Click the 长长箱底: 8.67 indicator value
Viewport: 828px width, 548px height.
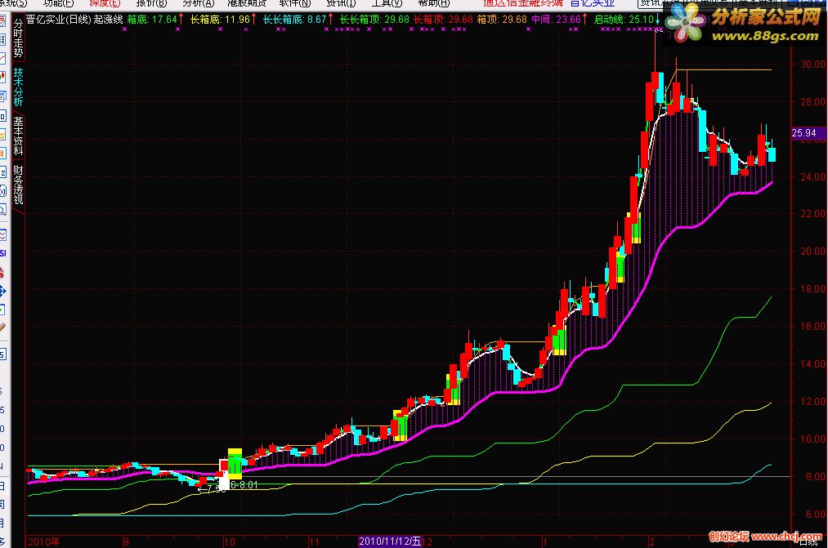(294, 20)
